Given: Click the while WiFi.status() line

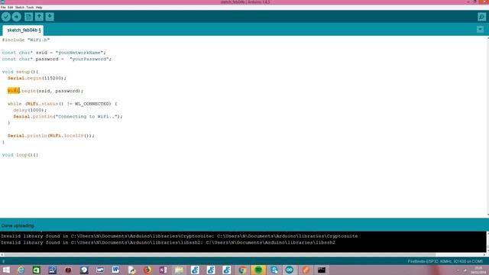Looking at the screenshot, I should coord(63,104).
